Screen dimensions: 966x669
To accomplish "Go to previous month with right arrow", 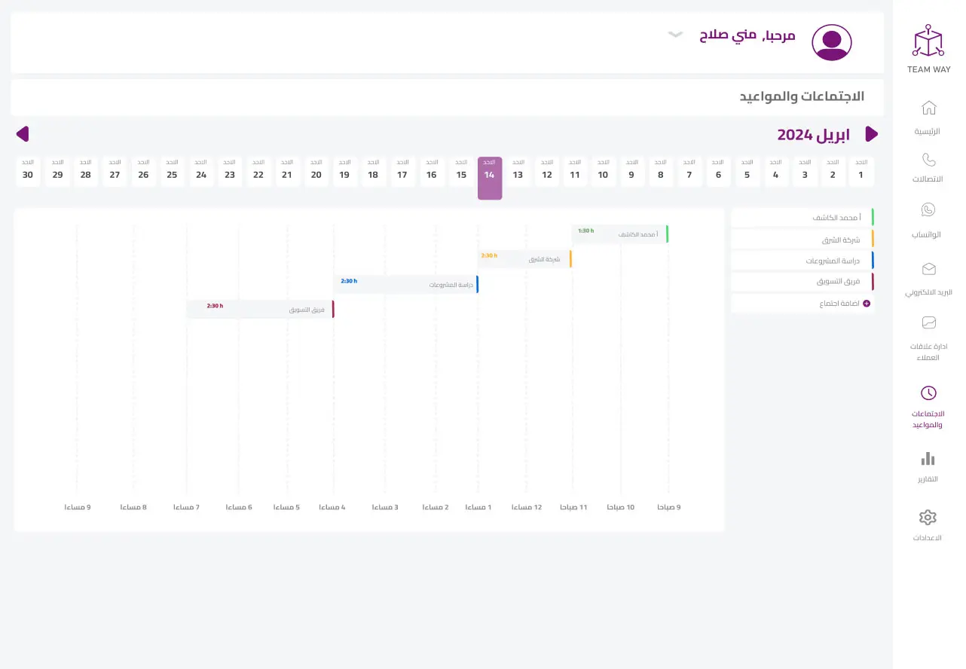I will coord(871,134).
